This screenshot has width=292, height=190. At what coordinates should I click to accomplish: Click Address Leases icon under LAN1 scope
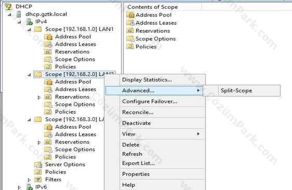coord(48,44)
